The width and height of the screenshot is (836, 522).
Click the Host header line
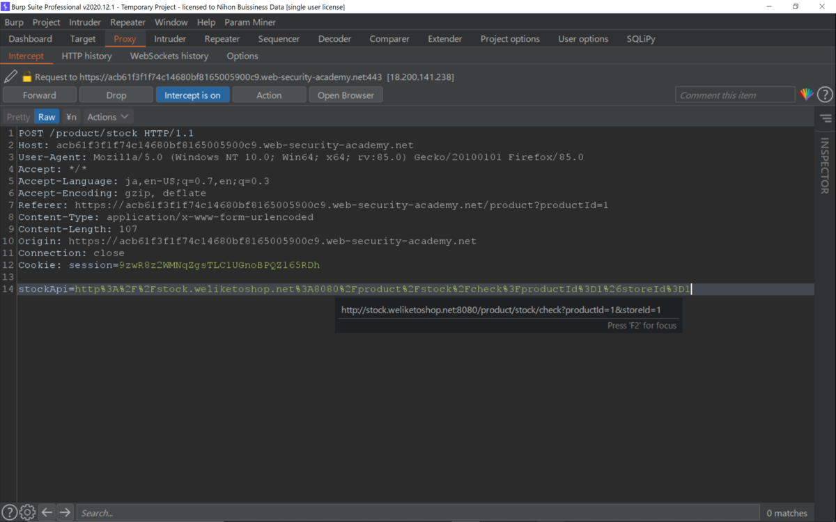point(216,145)
